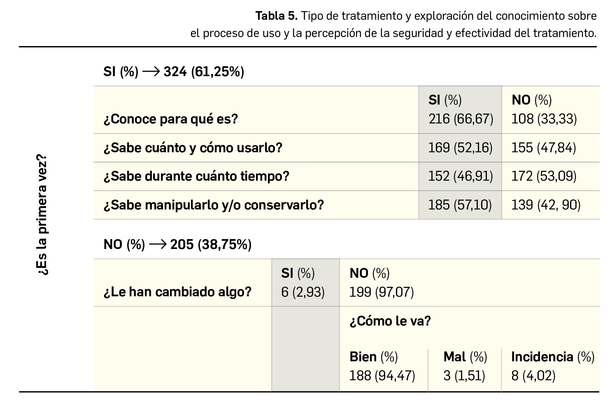
Task: Click the "Tabla 5." bold caption label
Action: (x=276, y=16)
